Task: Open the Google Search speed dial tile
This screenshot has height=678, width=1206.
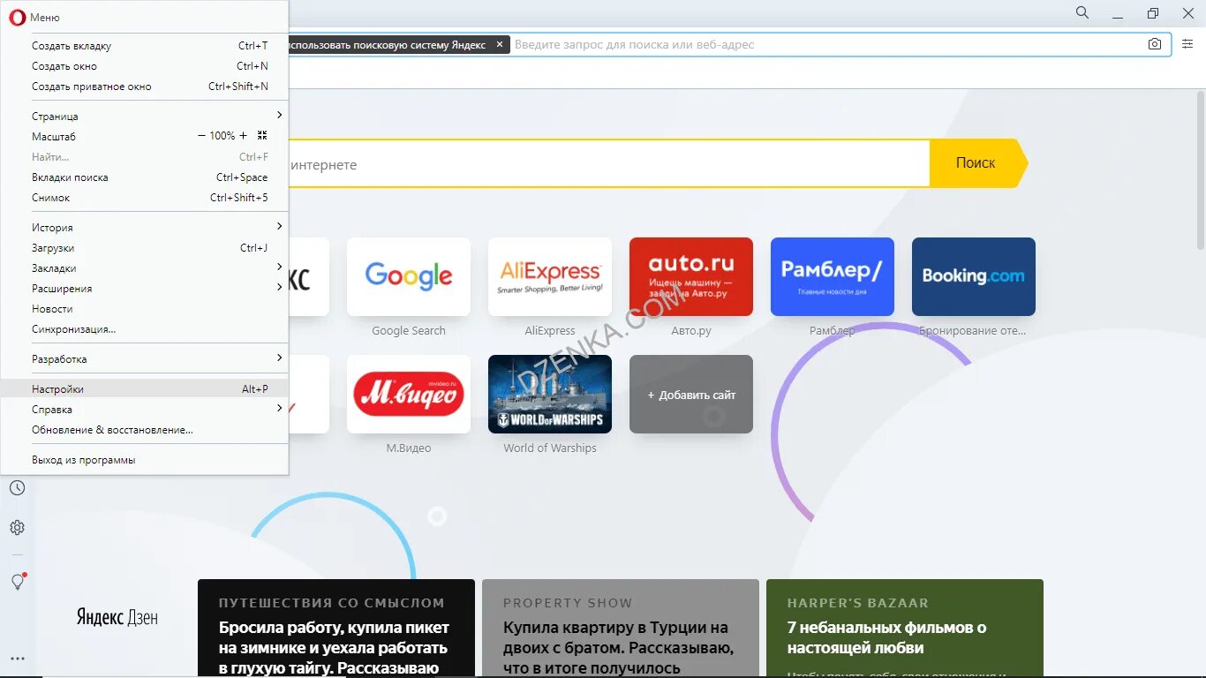Action: [409, 276]
